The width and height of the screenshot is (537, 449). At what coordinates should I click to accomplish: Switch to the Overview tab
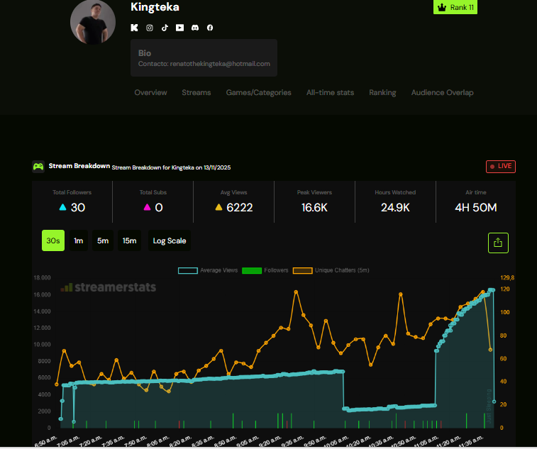(x=150, y=92)
